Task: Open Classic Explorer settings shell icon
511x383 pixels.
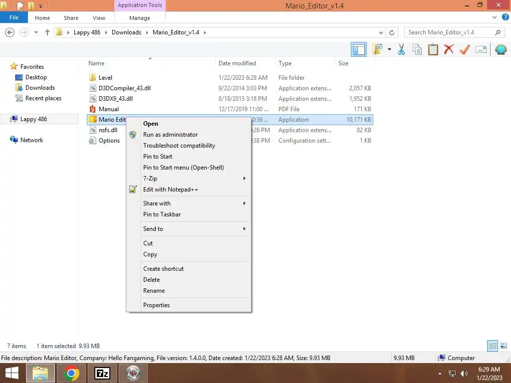Action: point(501,49)
